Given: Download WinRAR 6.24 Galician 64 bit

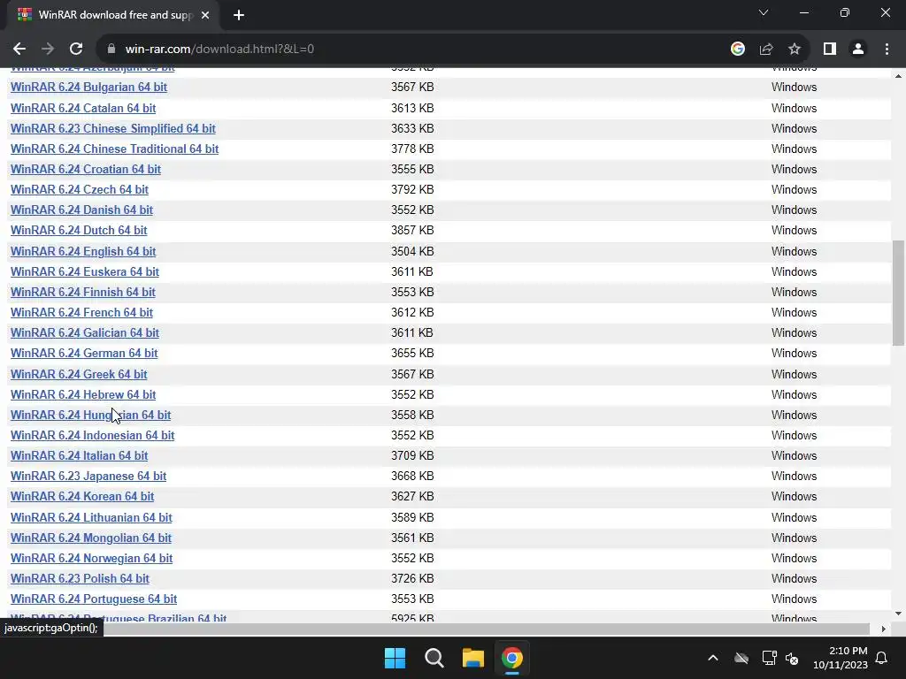Looking at the screenshot, I should pos(84,332).
